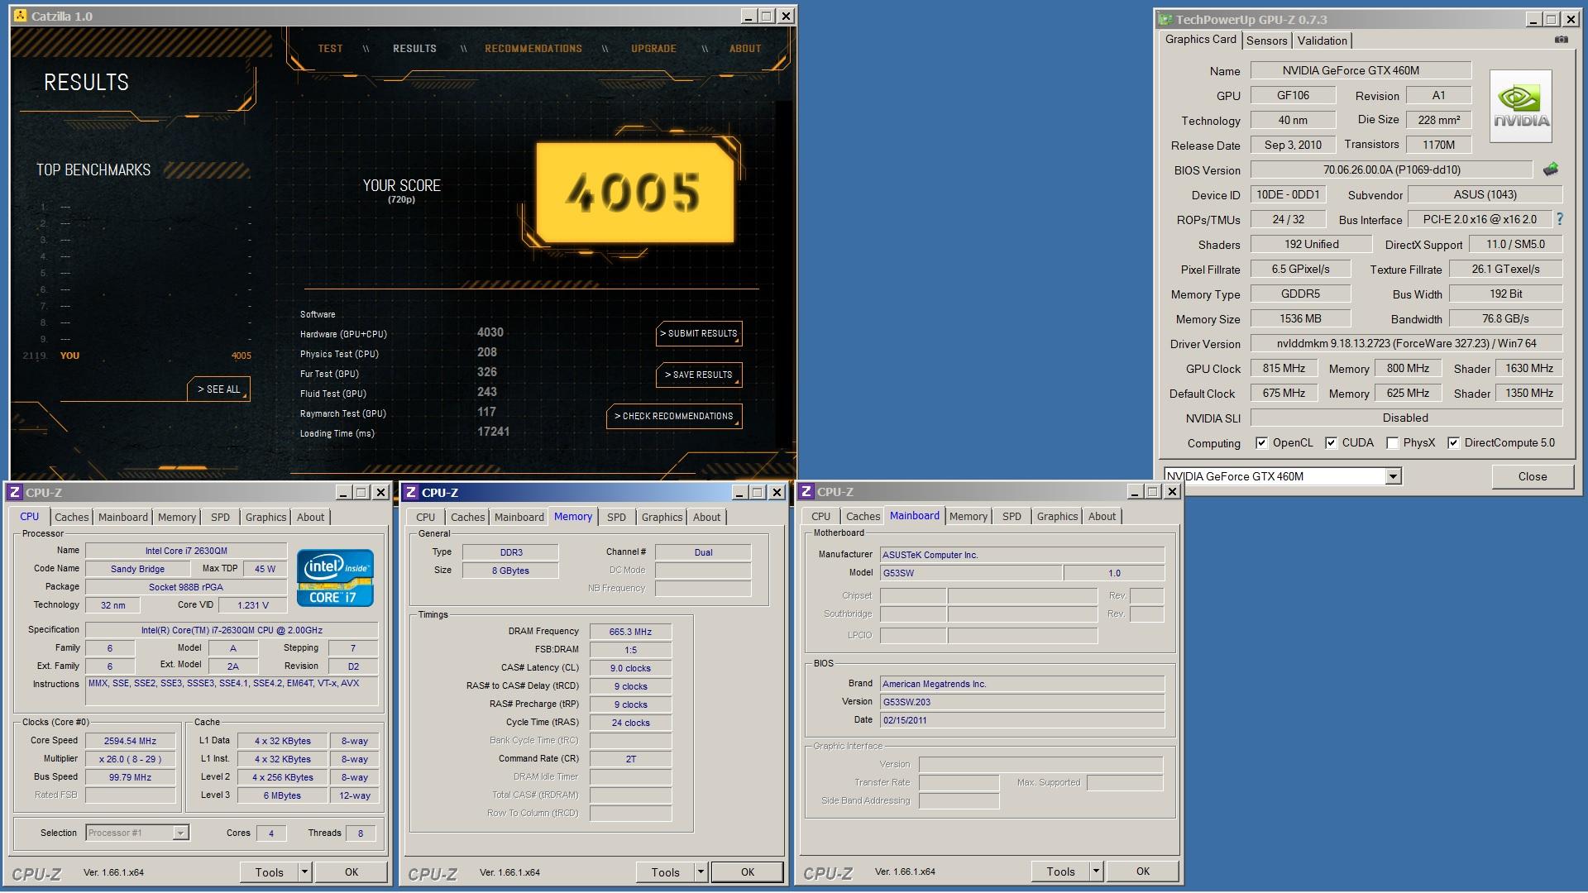Click the GPU-Z title bar app icon
Screen dimensions: 1588x893
1165,19
